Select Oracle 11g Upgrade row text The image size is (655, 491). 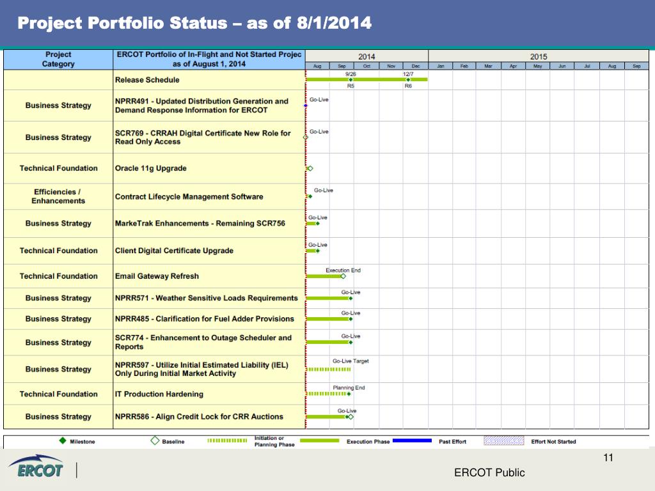[151, 168]
